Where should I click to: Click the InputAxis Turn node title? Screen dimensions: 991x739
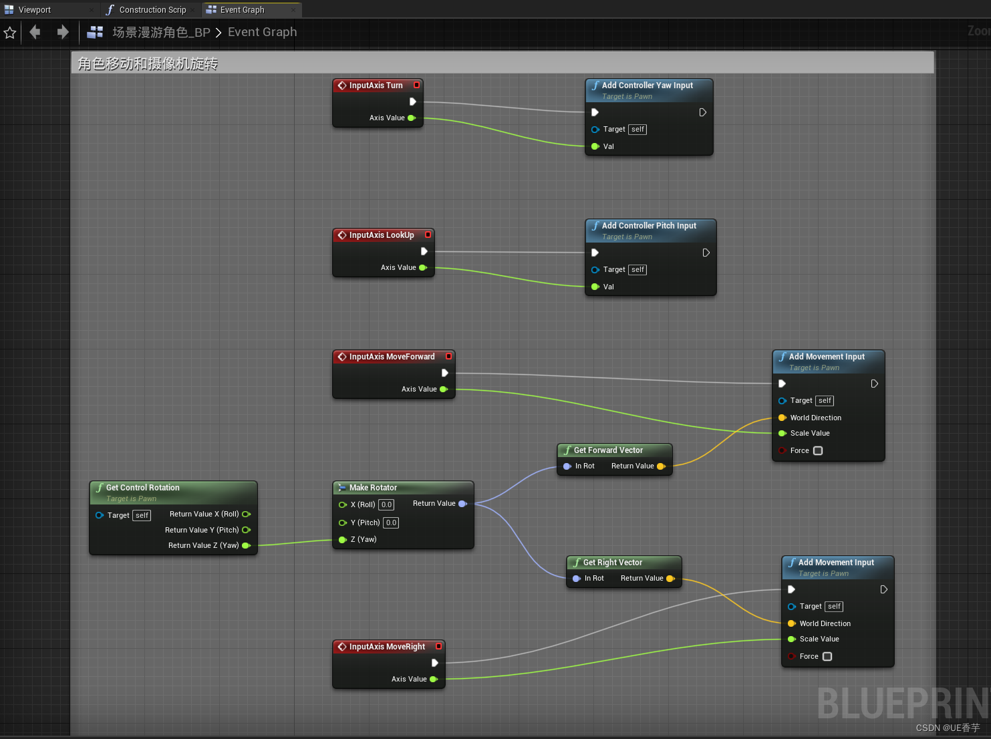(x=376, y=86)
